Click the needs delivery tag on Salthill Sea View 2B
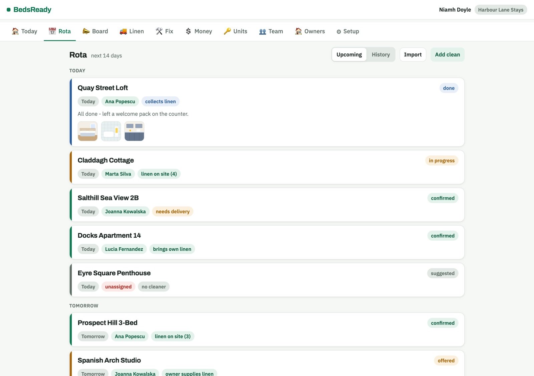 click(x=173, y=211)
